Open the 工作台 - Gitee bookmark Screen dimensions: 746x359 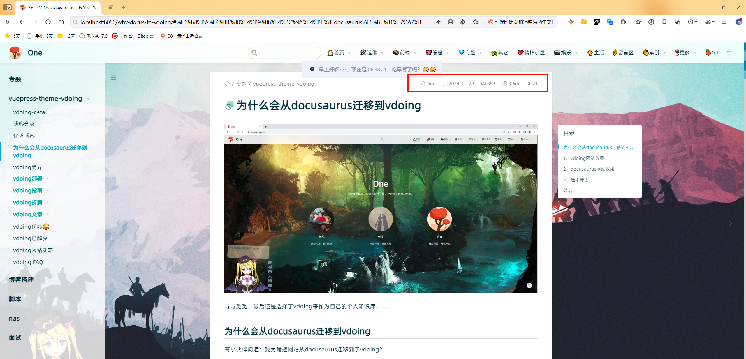coord(133,36)
